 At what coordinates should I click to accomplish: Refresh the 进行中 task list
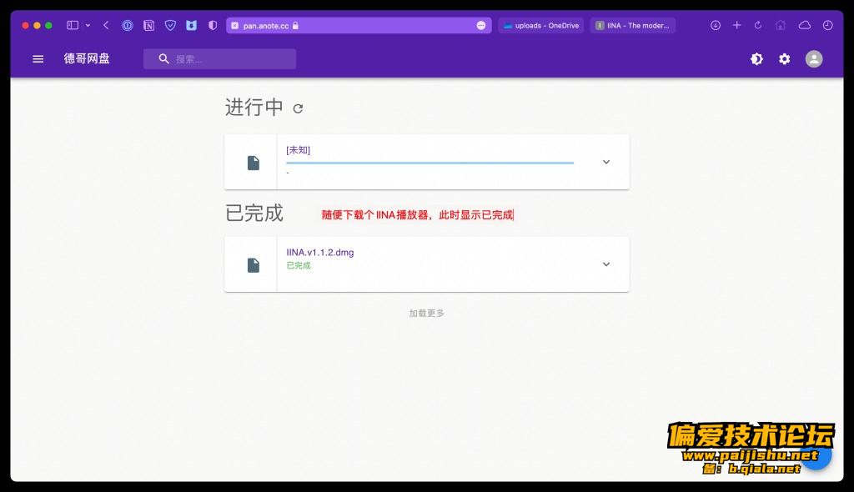pyautogui.click(x=298, y=108)
